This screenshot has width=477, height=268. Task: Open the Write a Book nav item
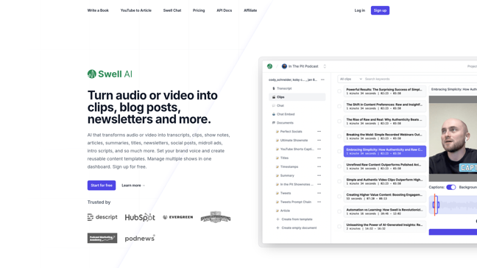tap(98, 10)
